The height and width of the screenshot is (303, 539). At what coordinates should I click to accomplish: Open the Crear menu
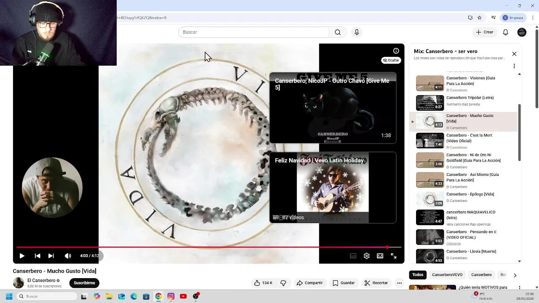pos(485,32)
